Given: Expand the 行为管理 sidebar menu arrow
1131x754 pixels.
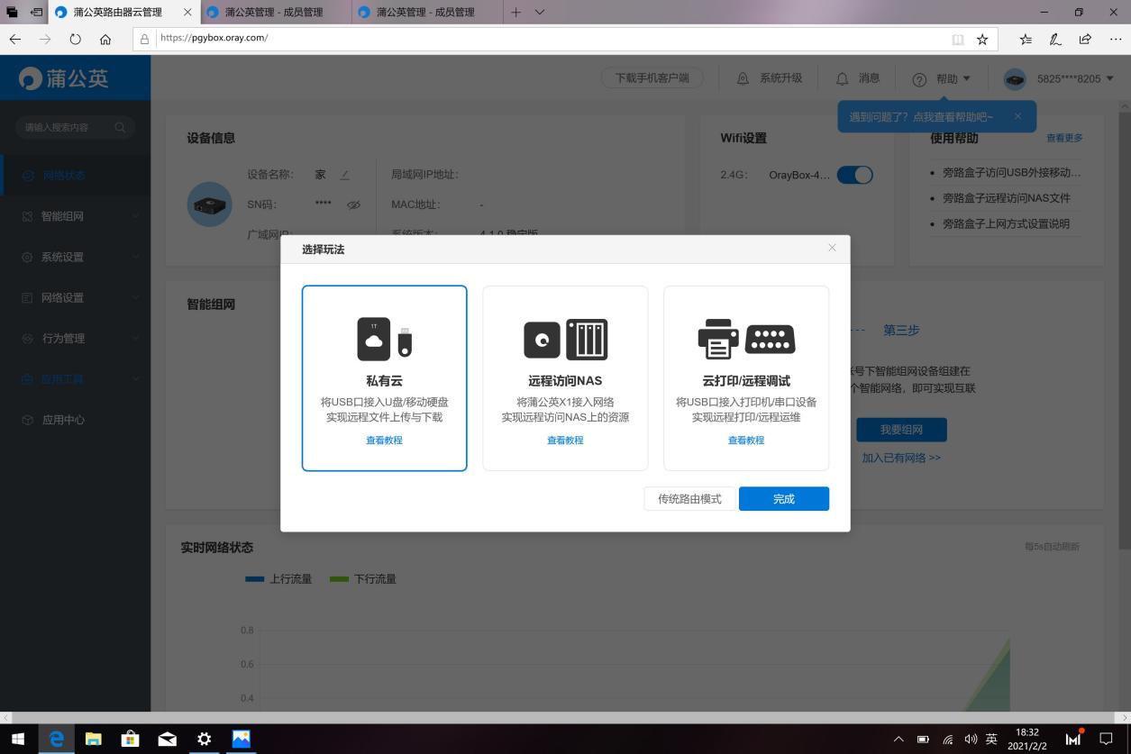Looking at the screenshot, I should point(135,338).
